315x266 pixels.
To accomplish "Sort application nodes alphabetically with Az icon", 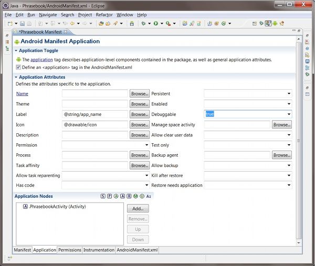I will (x=149, y=196).
